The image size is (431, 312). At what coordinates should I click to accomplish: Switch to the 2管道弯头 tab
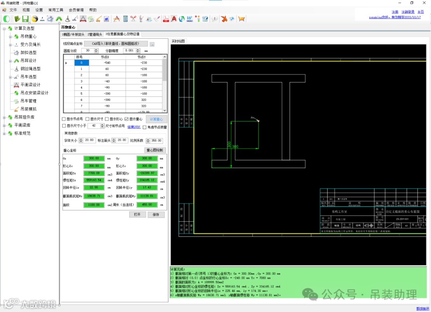(95, 35)
